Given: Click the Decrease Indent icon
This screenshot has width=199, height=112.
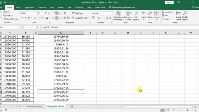Looking at the screenshot, I should click(65, 18).
